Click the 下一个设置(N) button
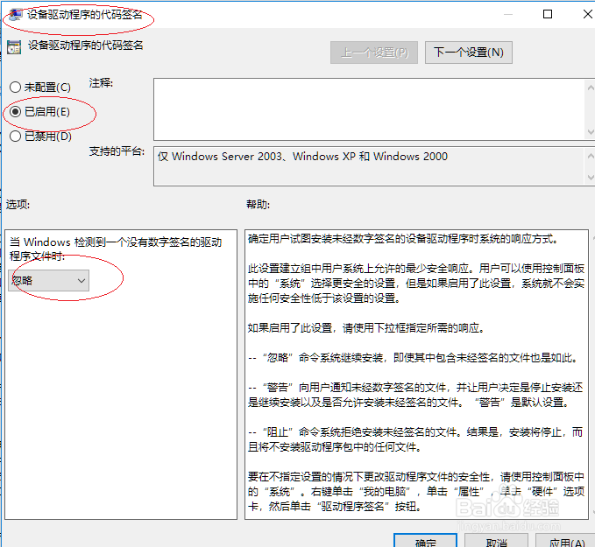The height and width of the screenshot is (547, 595). click(x=469, y=53)
